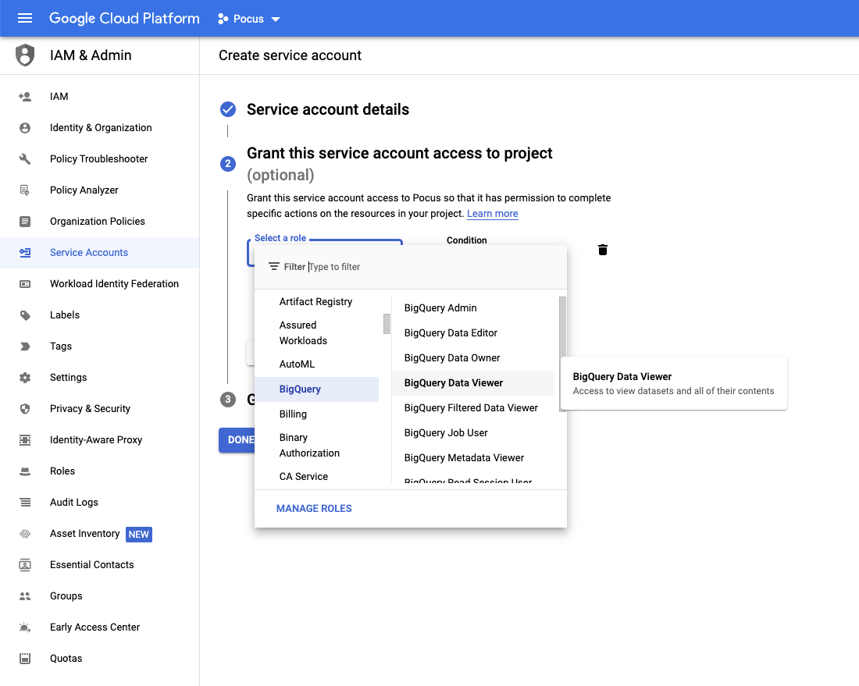Click the Audit Logs list icon
The image size is (859, 686).
click(x=25, y=503)
